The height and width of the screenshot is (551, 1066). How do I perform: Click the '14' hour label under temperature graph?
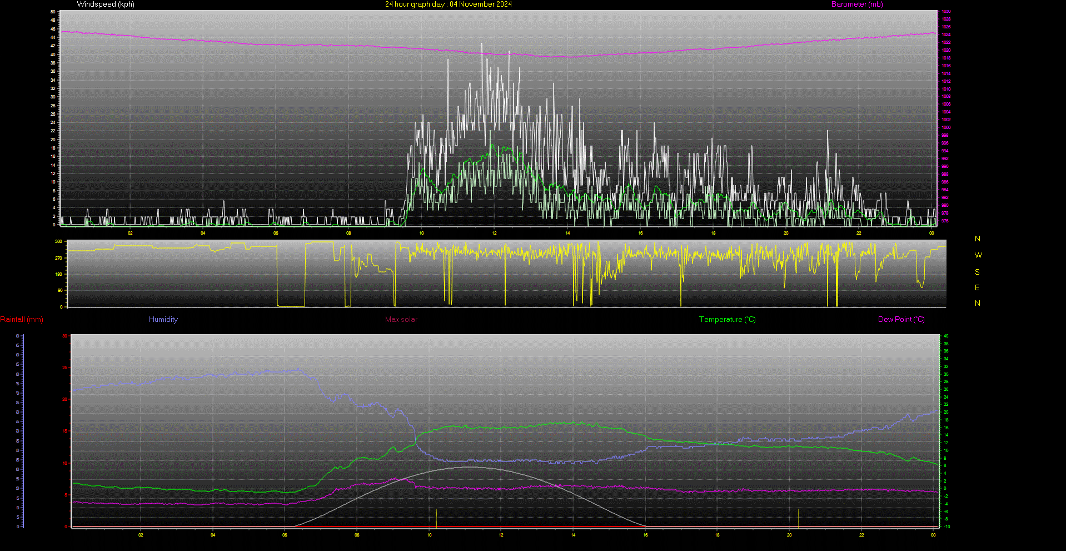pyautogui.click(x=573, y=535)
